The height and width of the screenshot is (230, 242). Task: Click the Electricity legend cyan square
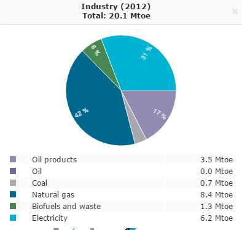pos(13,218)
